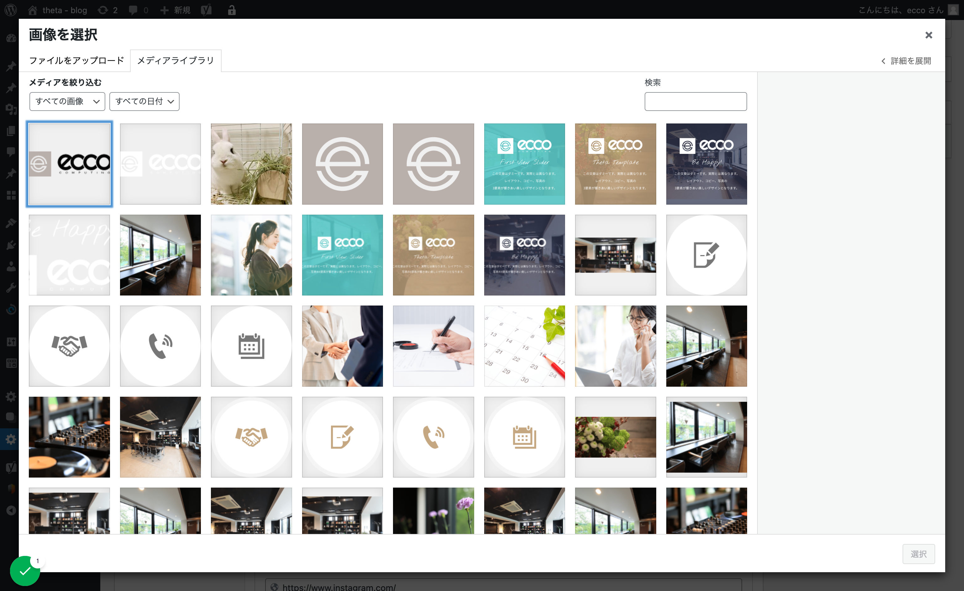This screenshot has width=964, height=591.
Task: Select the navy Be Happy ecco thumbnail
Action: click(x=706, y=164)
